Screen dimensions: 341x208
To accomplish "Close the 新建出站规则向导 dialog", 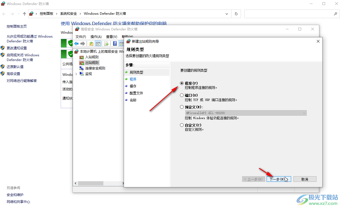I will pyautogui.click(x=318, y=41).
